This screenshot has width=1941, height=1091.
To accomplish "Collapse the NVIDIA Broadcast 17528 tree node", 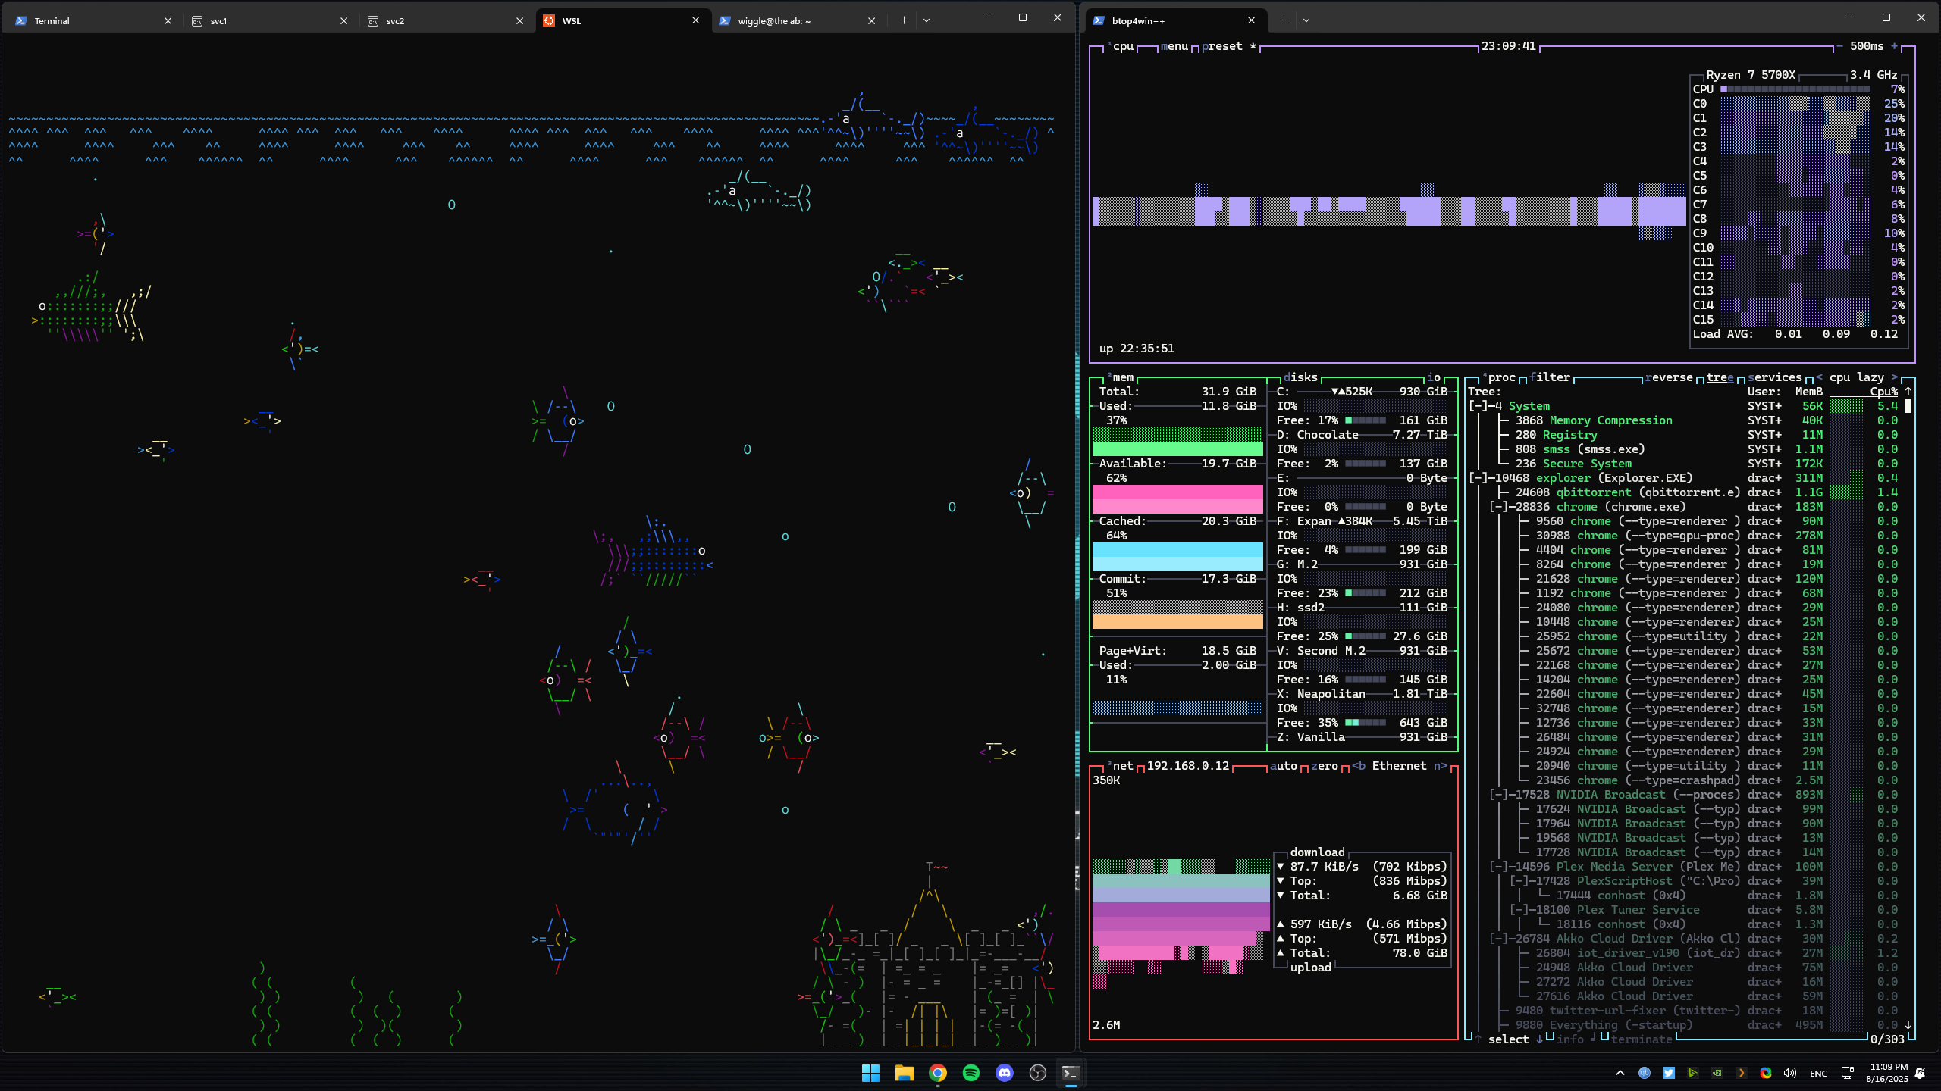I will (x=1498, y=795).
